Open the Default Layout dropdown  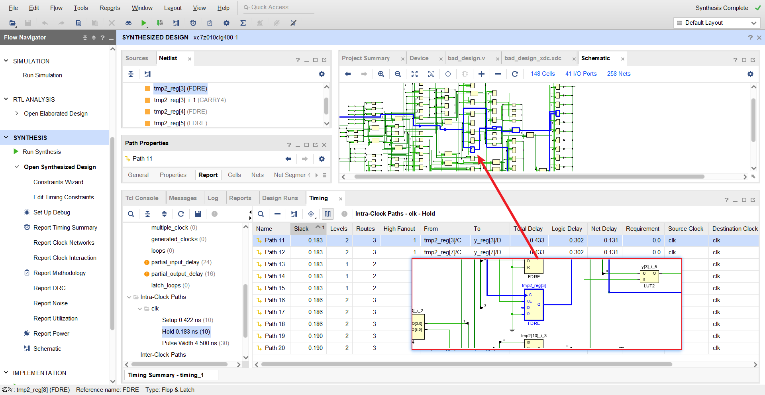pyautogui.click(x=716, y=23)
